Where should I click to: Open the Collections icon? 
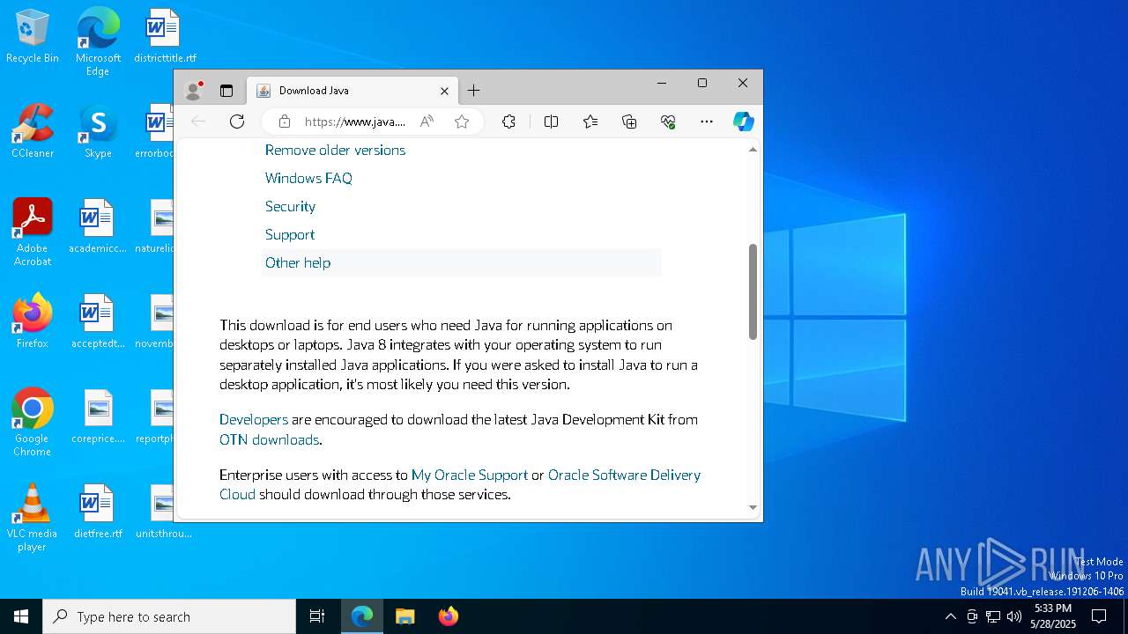[x=629, y=122]
